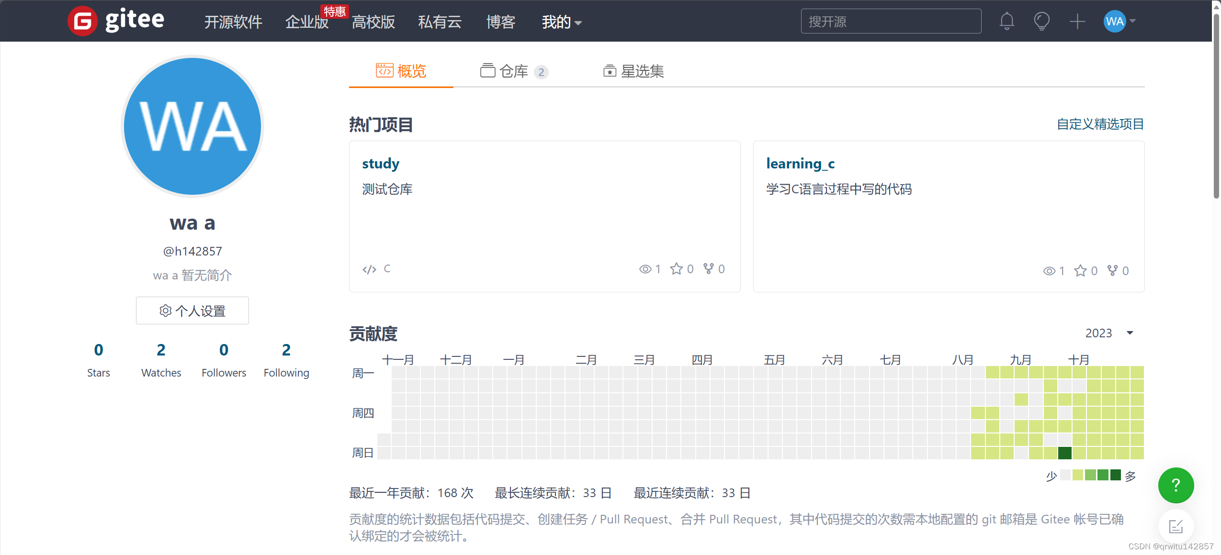Viewport: 1221px width, 555px height.
Task: Expand the 我的 dropdown menu
Action: click(561, 22)
